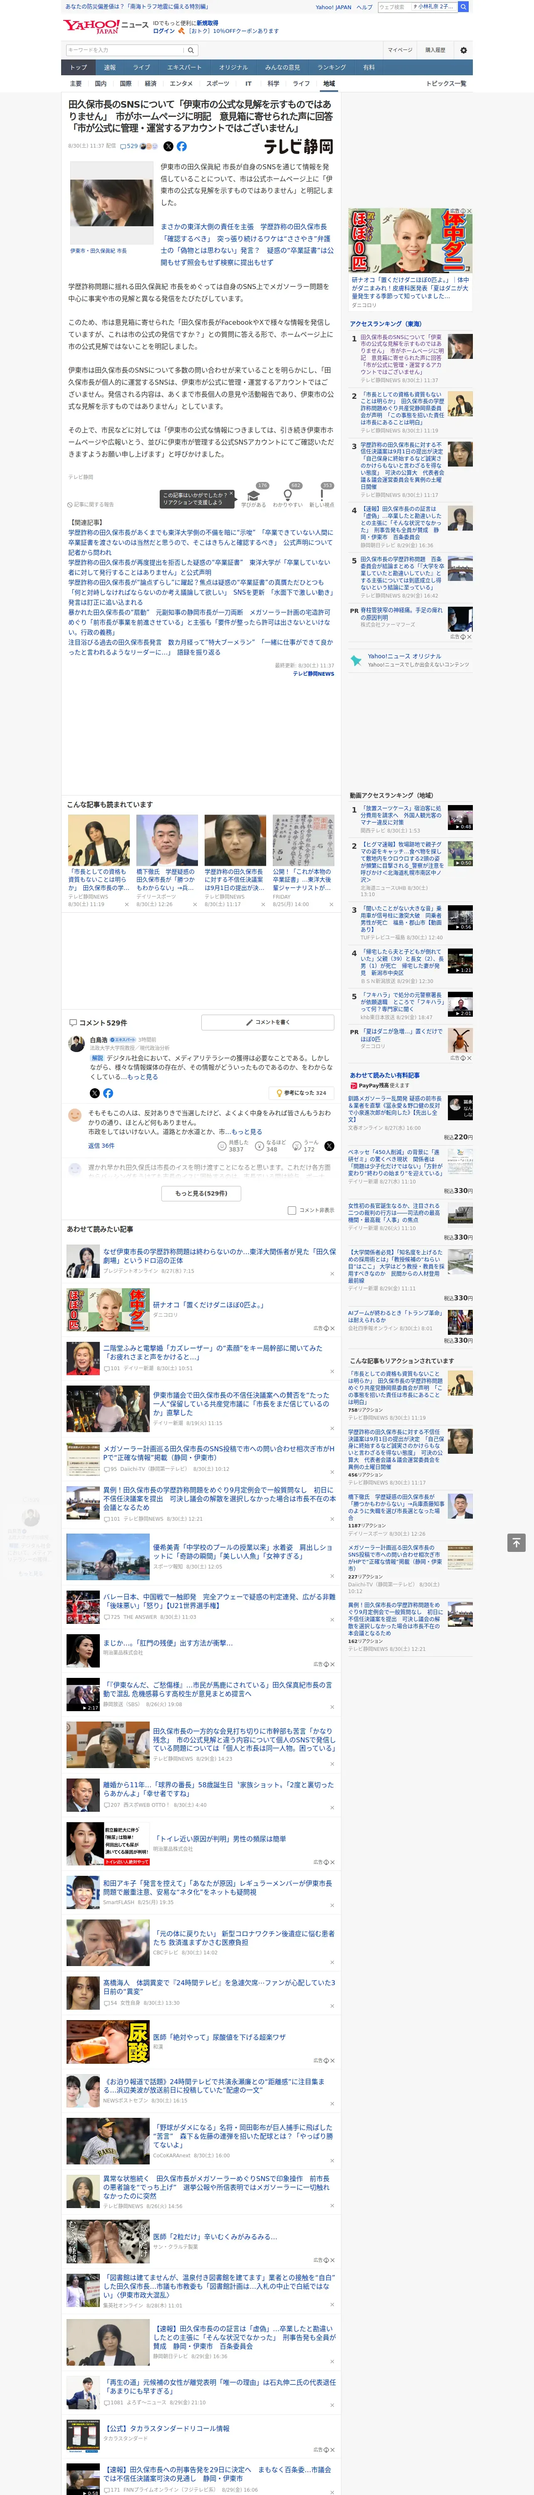Image resolution: width=534 pixels, height=2495 pixels.
Task: Click the 学びがある graduation cap reaction
Action: (x=254, y=497)
